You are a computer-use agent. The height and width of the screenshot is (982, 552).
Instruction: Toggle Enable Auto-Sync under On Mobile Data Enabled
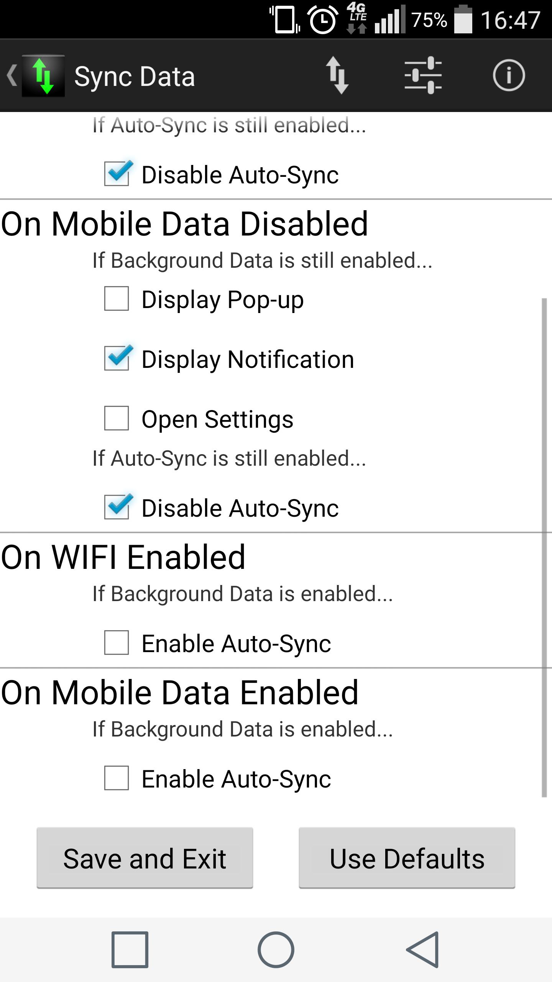click(x=117, y=778)
